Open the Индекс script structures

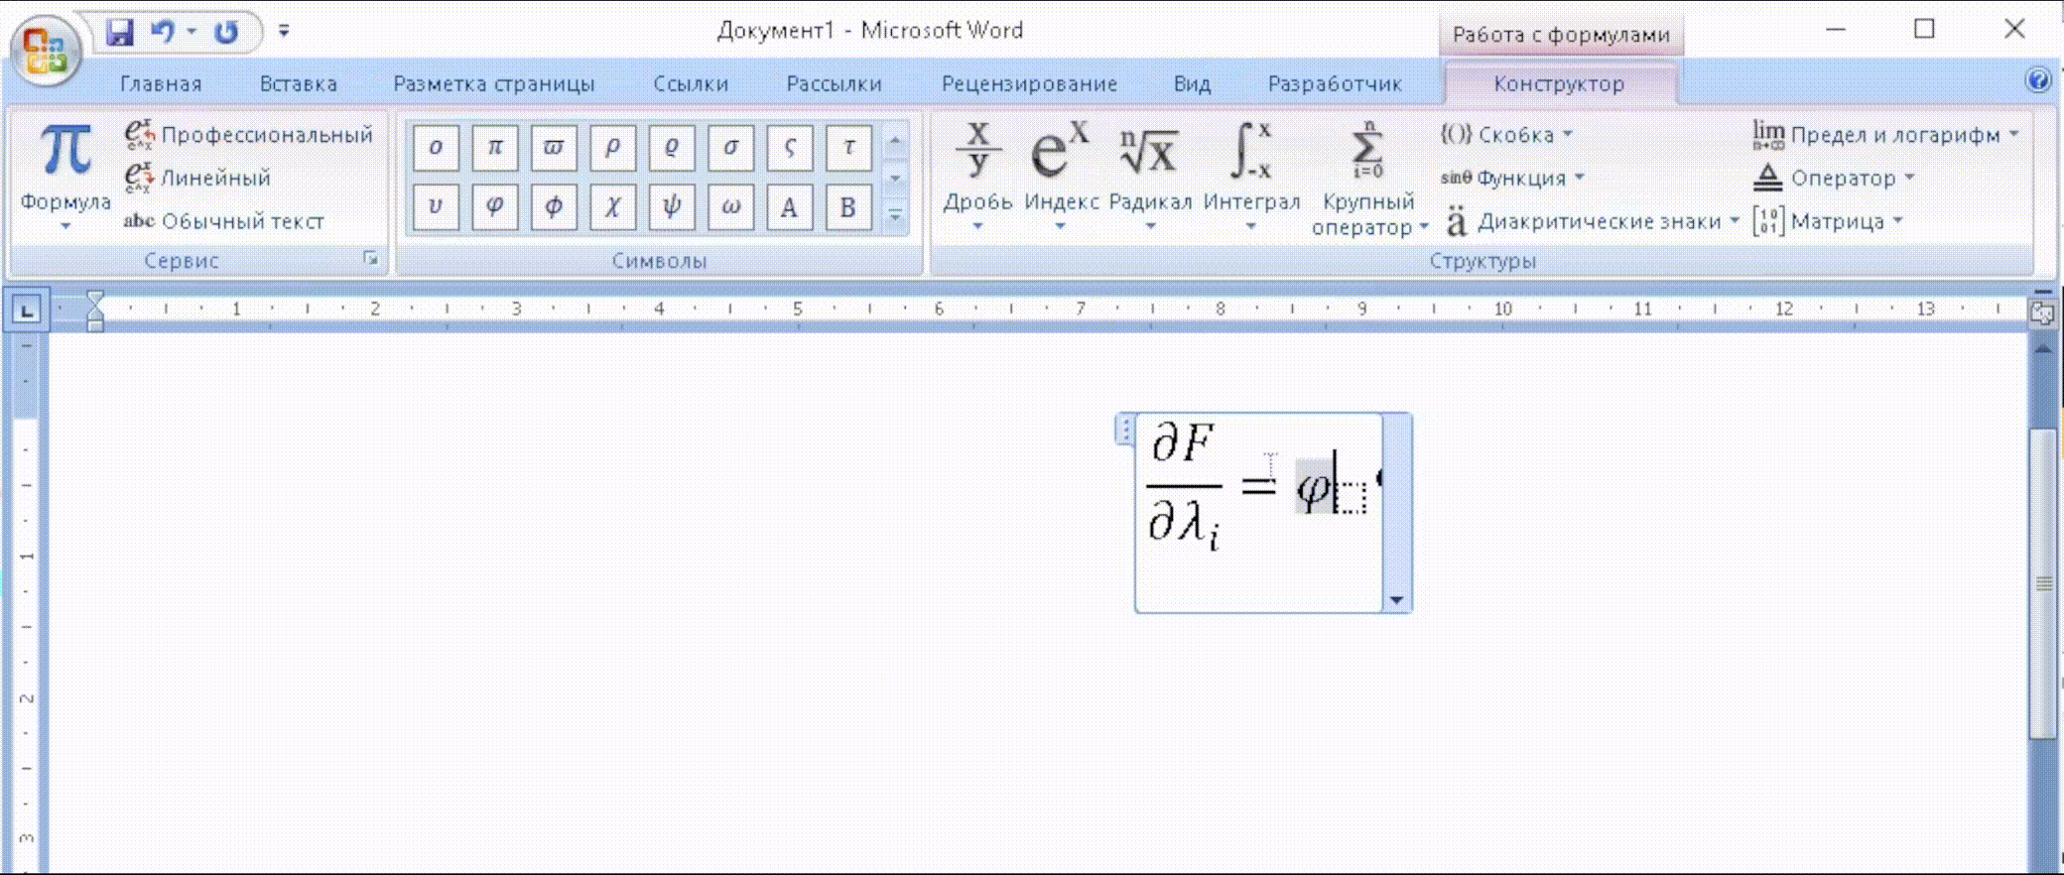[x=1061, y=177]
